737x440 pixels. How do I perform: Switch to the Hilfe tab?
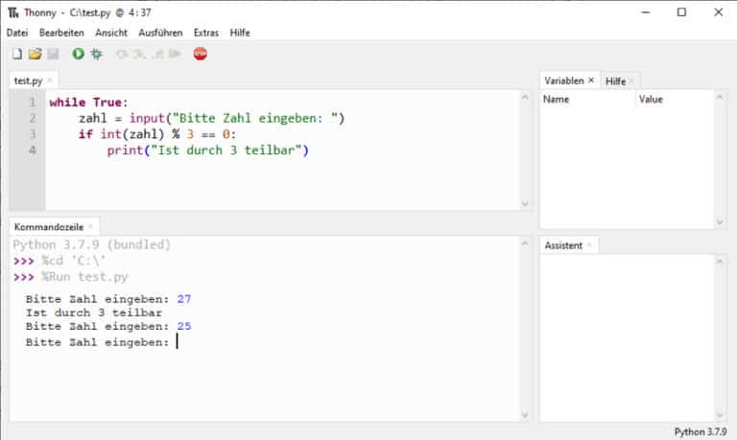[x=615, y=81]
